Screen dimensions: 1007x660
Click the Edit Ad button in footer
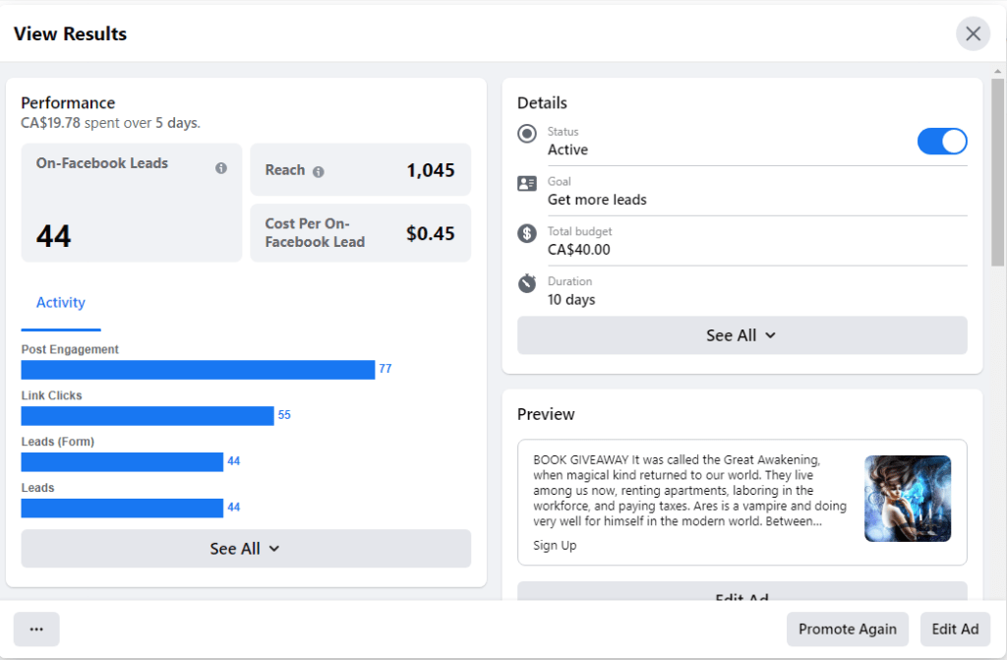[x=955, y=630]
